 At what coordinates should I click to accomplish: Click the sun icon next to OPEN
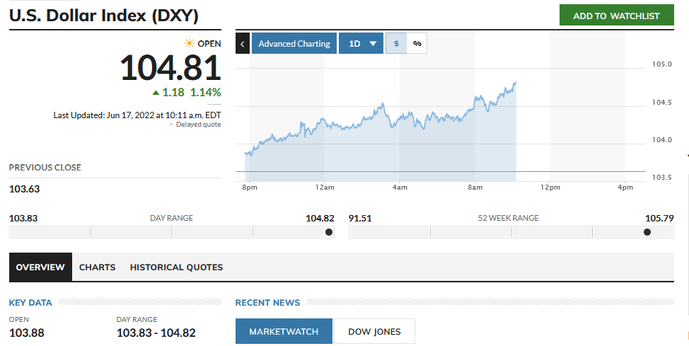click(190, 43)
